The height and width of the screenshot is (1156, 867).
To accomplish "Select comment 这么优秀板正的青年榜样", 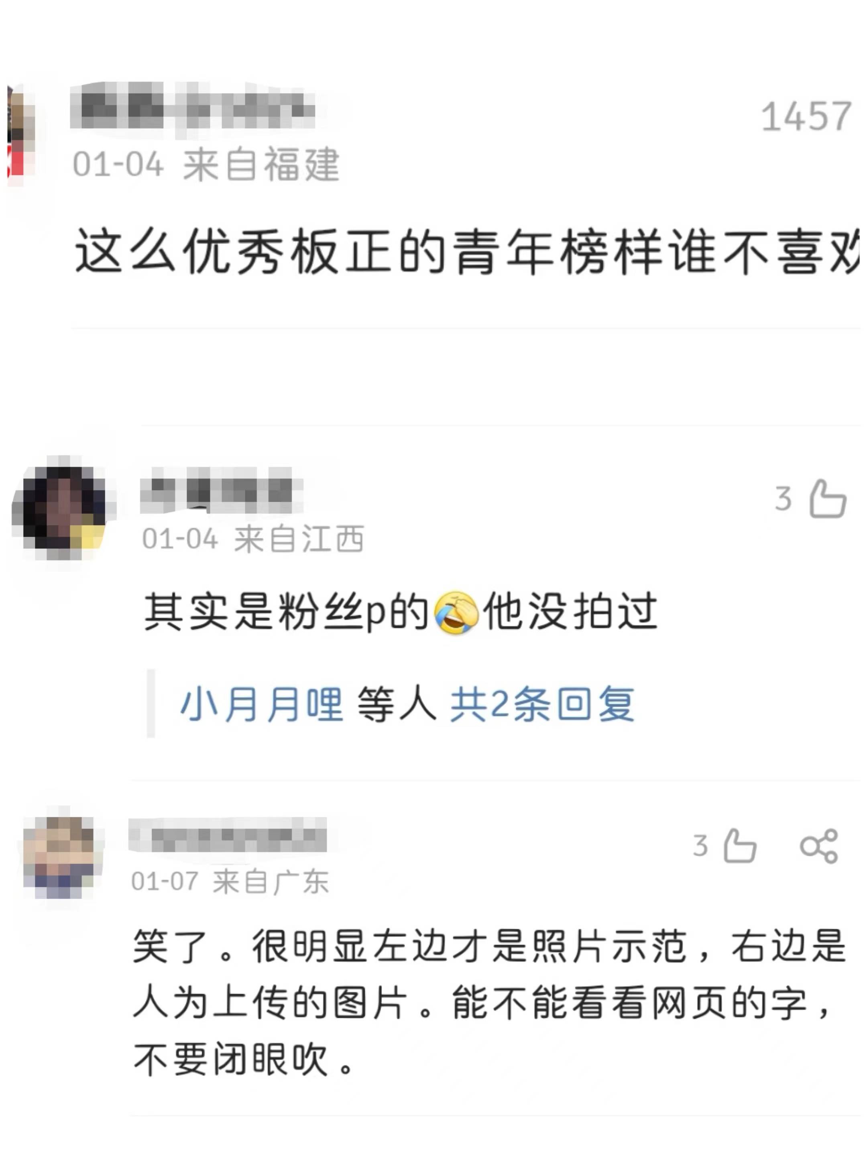I will click(x=467, y=251).
